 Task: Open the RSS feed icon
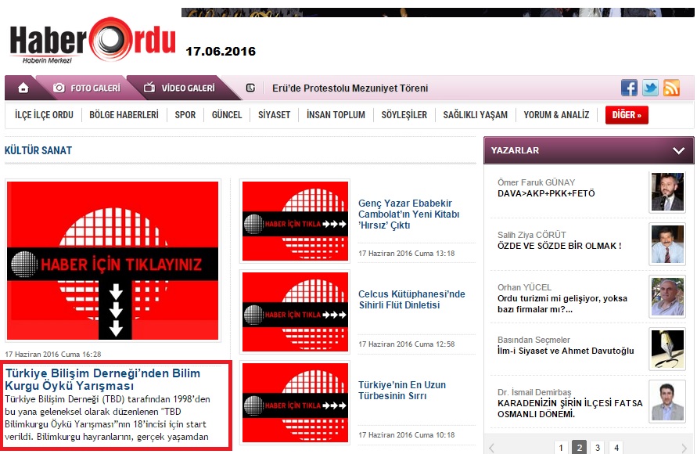point(671,88)
